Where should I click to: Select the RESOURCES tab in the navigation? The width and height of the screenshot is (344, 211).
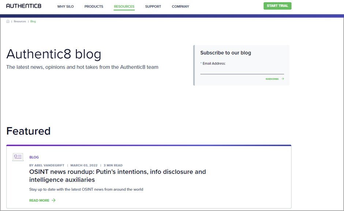pyautogui.click(x=124, y=6)
